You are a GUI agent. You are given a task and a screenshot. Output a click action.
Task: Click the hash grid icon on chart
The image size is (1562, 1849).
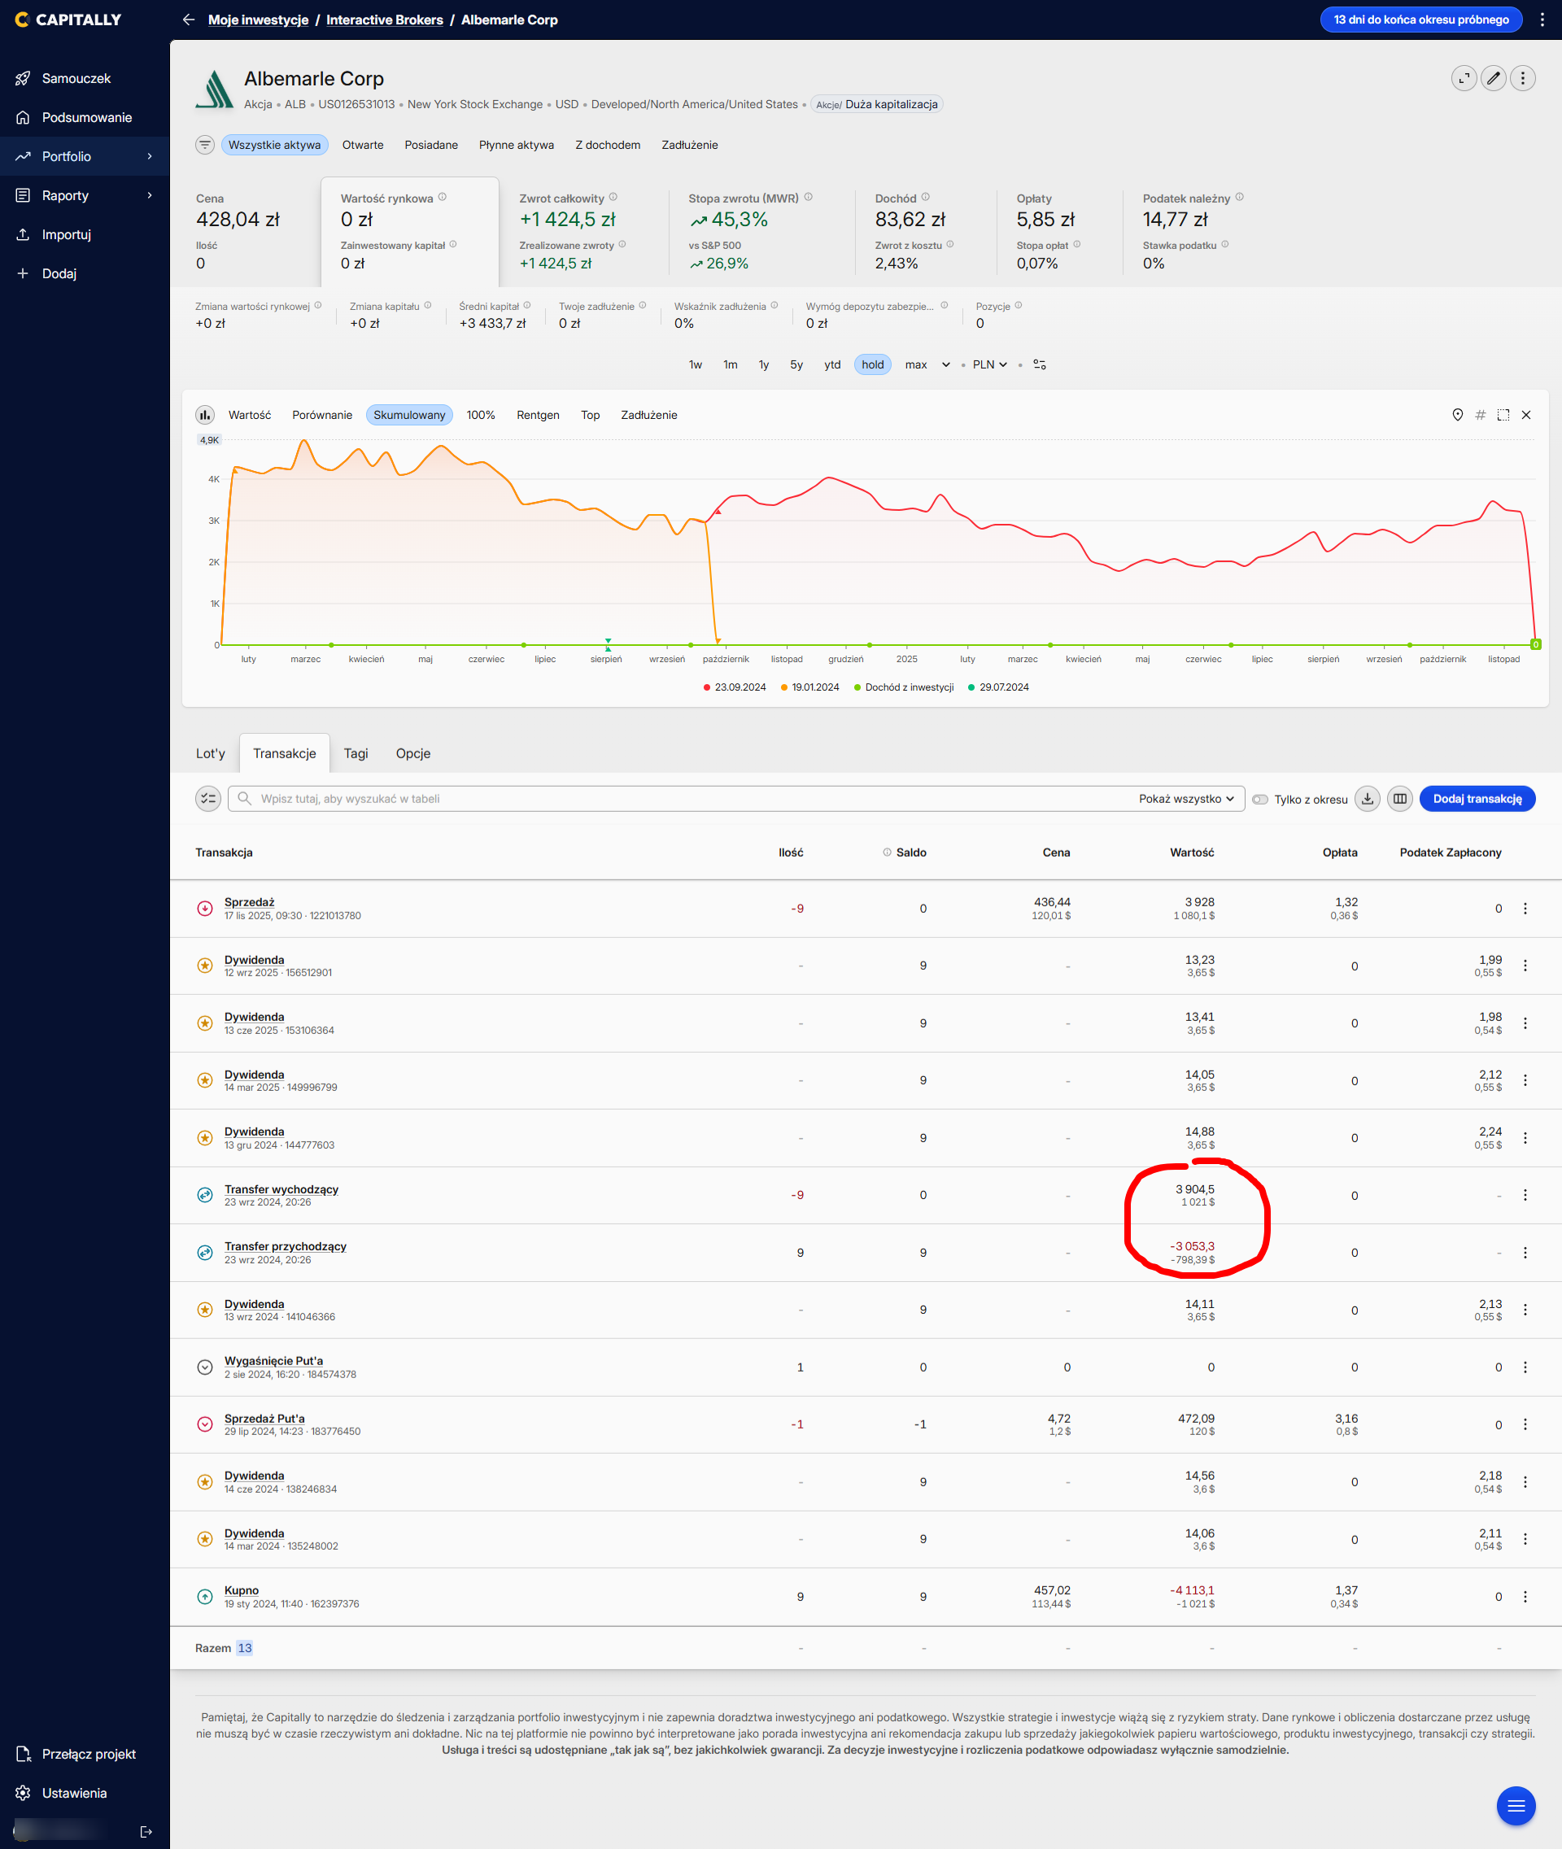(x=1481, y=414)
